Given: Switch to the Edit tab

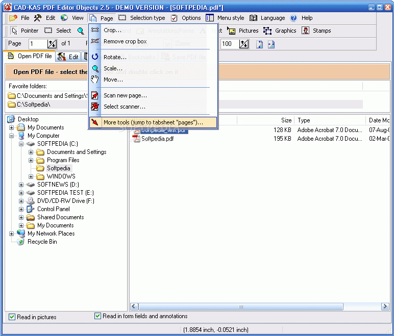Looking at the screenshot, I should coord(68,57).
